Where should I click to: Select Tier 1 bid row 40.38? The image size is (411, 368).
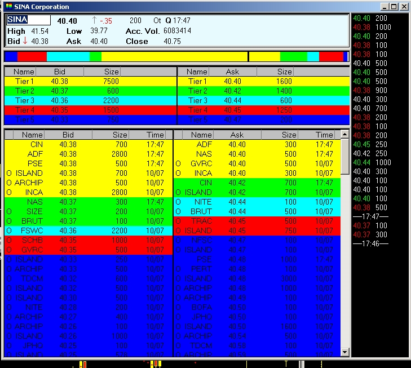point(90,81)
